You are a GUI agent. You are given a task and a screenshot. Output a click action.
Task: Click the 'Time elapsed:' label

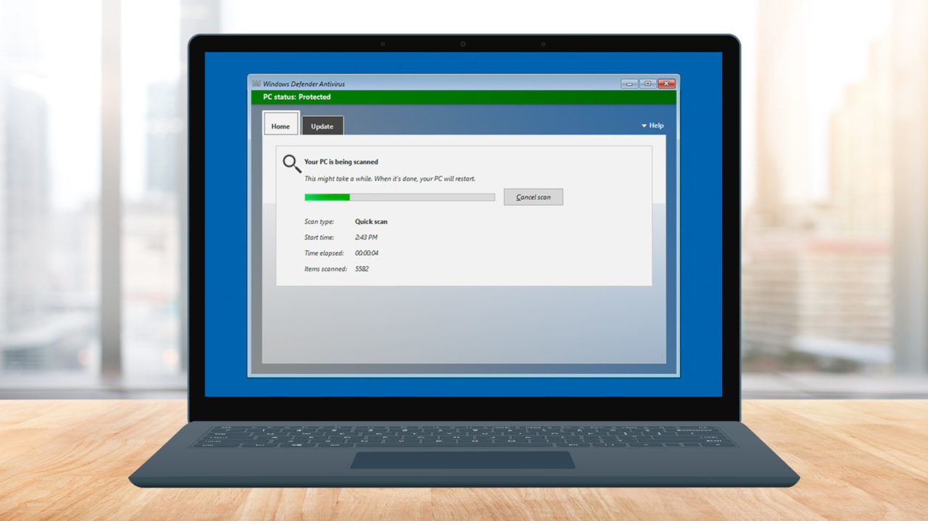324,253
